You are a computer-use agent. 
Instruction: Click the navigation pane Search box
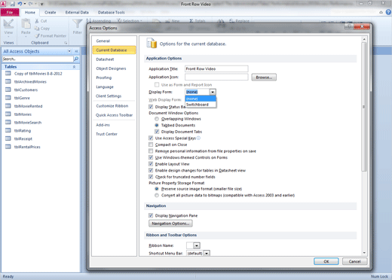(38, 59)
